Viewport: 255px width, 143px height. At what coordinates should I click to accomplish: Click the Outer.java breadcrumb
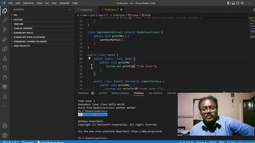point(117,15)
